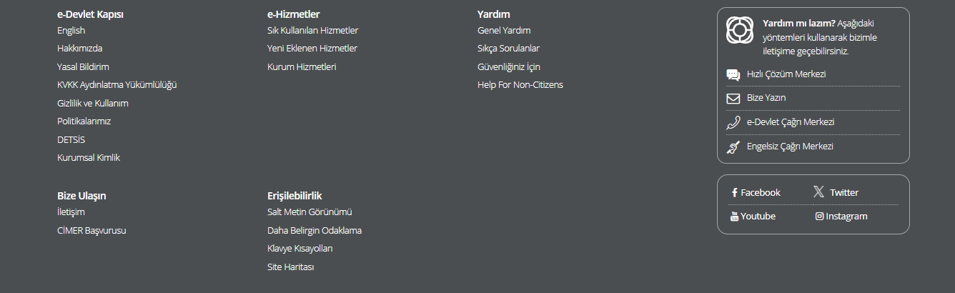Open Sık Kullanılan Hizmetler link
The height and width of the screenshot is (293, 955).
[312, 31]
